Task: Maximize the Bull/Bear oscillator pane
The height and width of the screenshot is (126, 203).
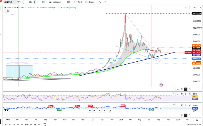Action: pyautogui.click(x=189, y=105)
